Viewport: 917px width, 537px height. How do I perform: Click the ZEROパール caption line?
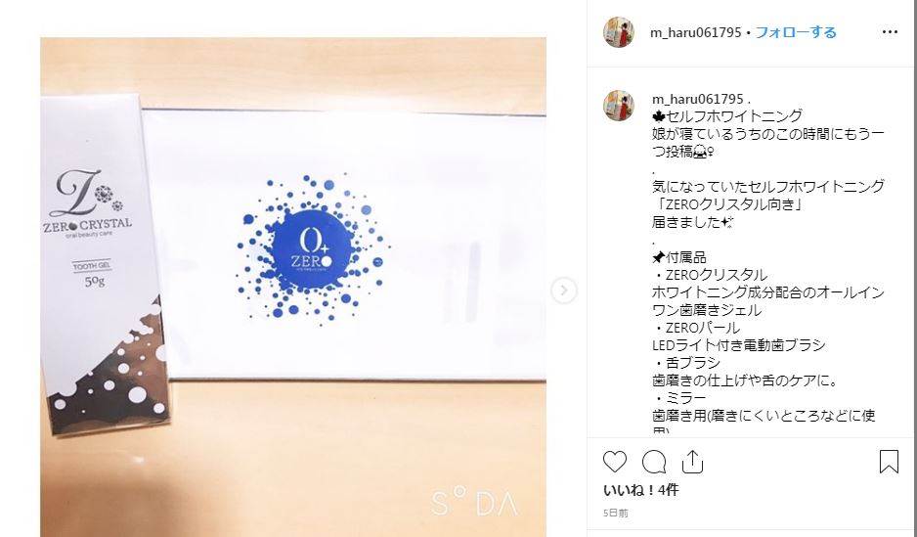click(x=696, y=328)
